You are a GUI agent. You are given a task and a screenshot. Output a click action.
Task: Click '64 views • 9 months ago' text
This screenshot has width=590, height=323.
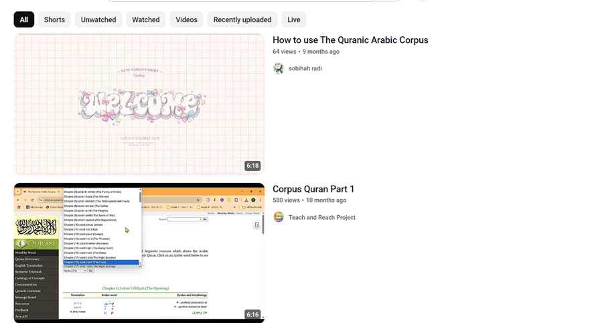[x=306, y=52]
